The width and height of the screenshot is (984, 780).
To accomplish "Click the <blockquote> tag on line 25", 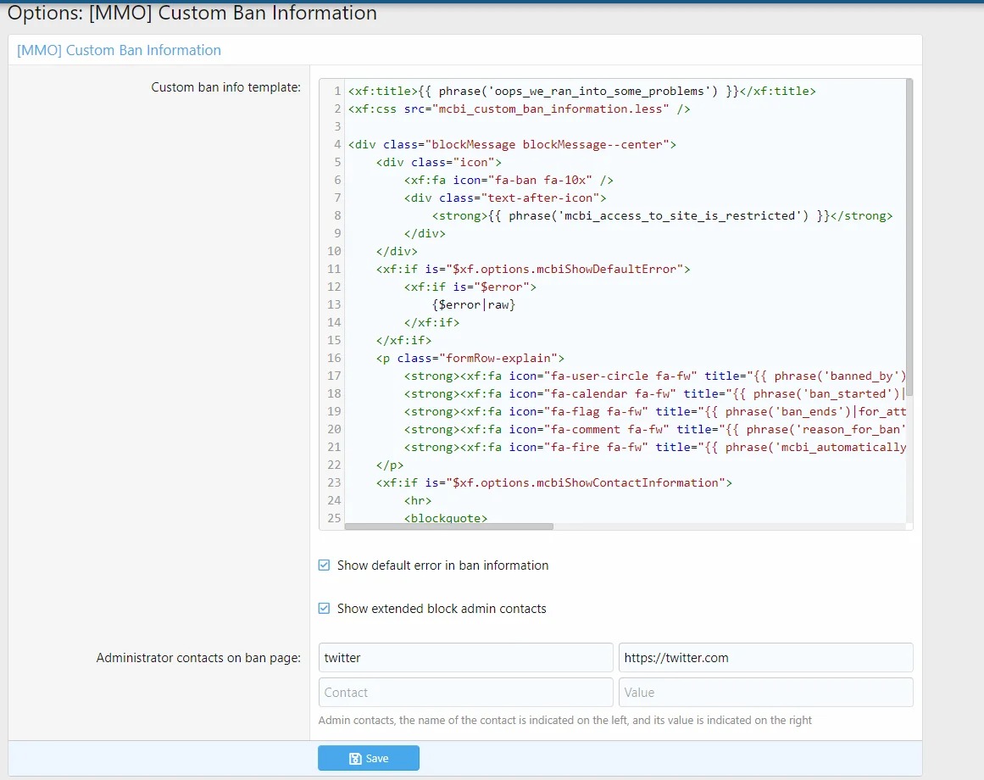I will (446, 518).
